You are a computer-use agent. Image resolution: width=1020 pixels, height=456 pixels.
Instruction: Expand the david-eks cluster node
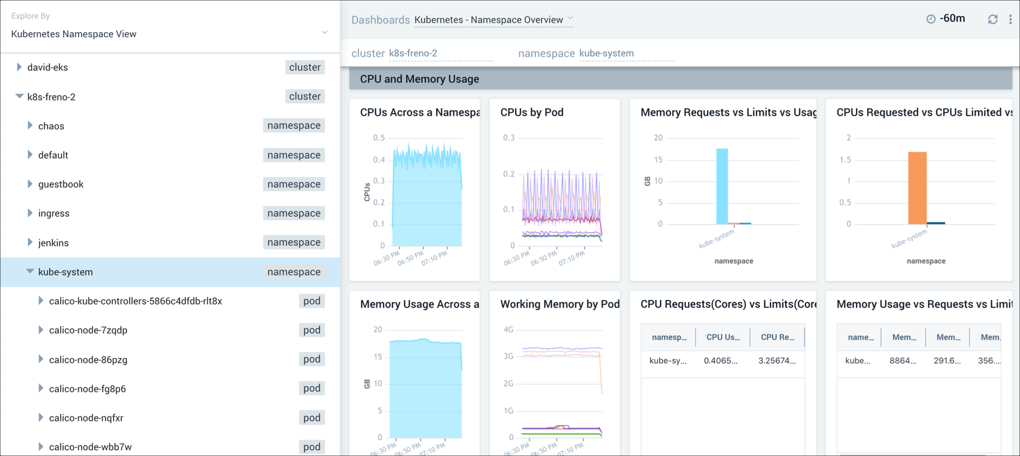pos(19,67)
